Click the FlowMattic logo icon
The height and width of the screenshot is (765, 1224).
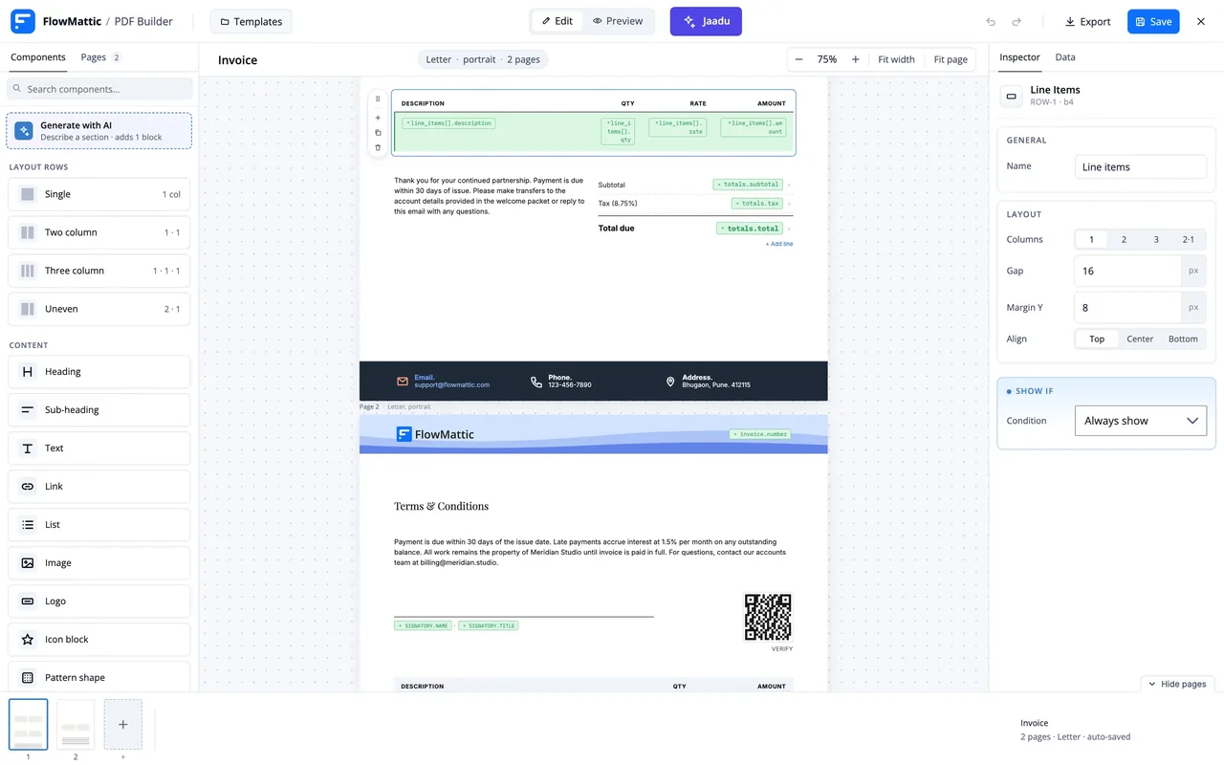23,21
